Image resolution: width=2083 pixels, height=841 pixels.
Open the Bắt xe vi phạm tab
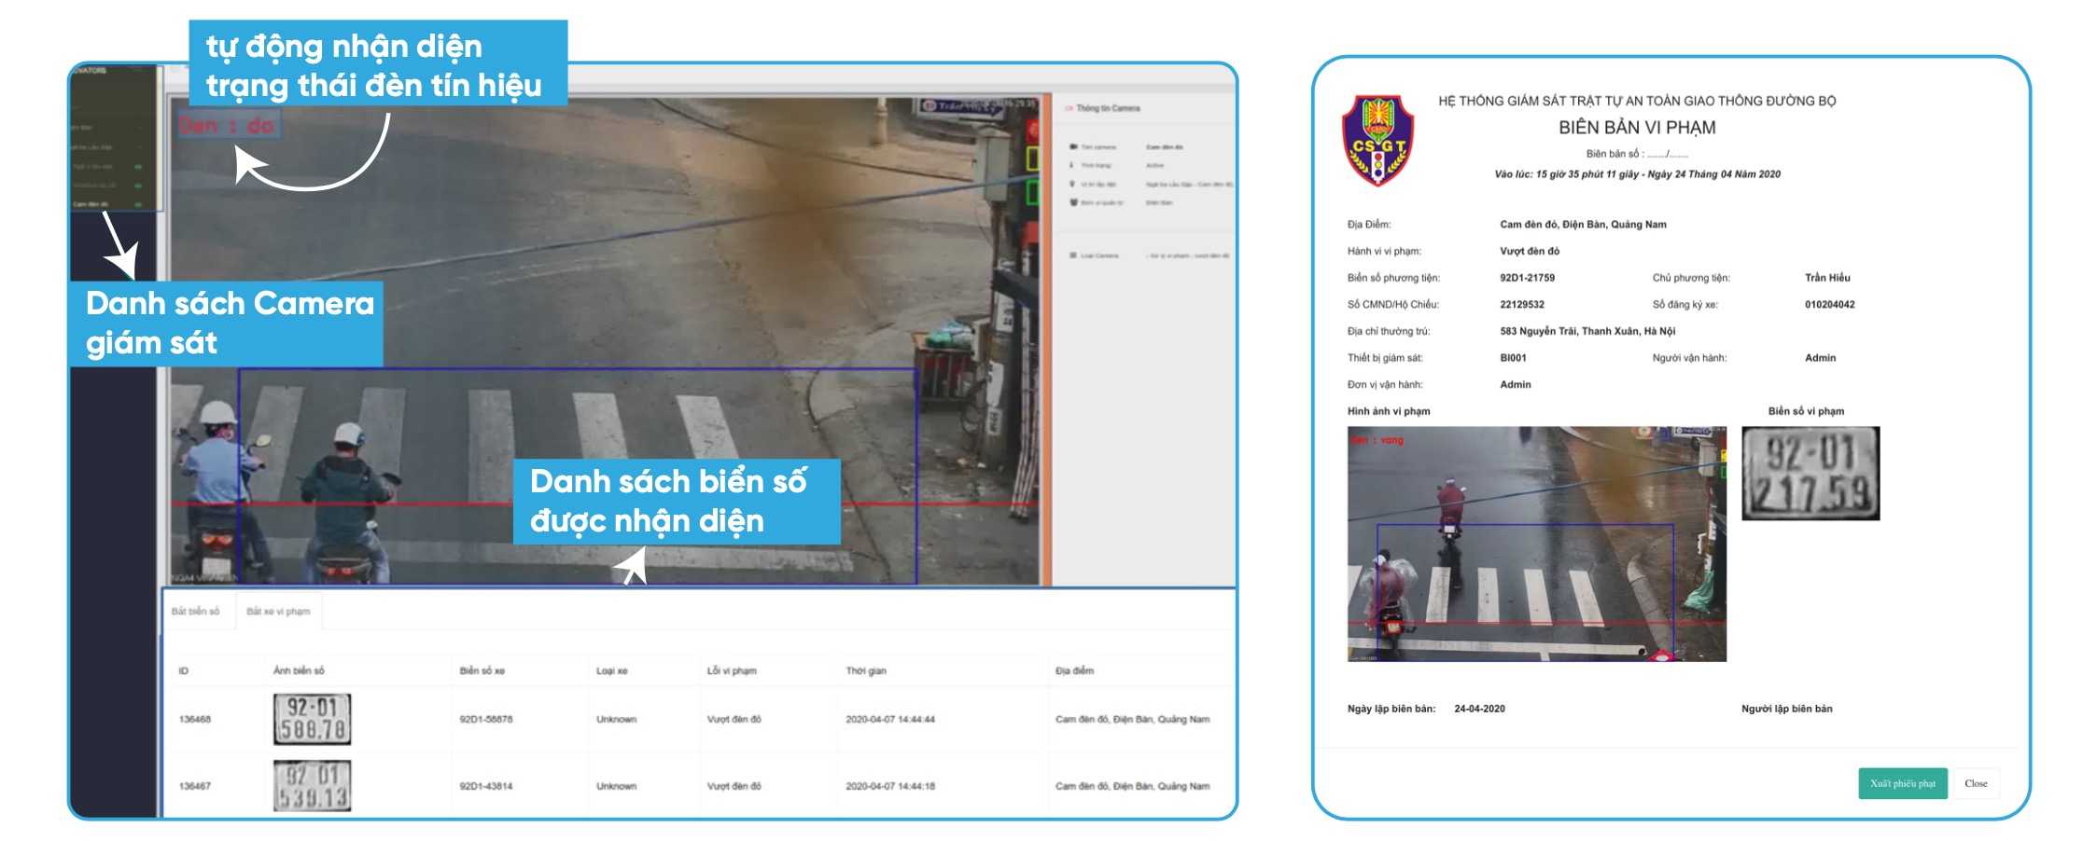click(278, 612)
